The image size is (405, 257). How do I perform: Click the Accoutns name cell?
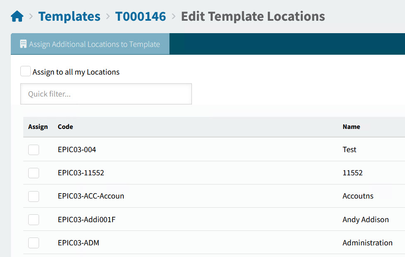click(358, 196)
